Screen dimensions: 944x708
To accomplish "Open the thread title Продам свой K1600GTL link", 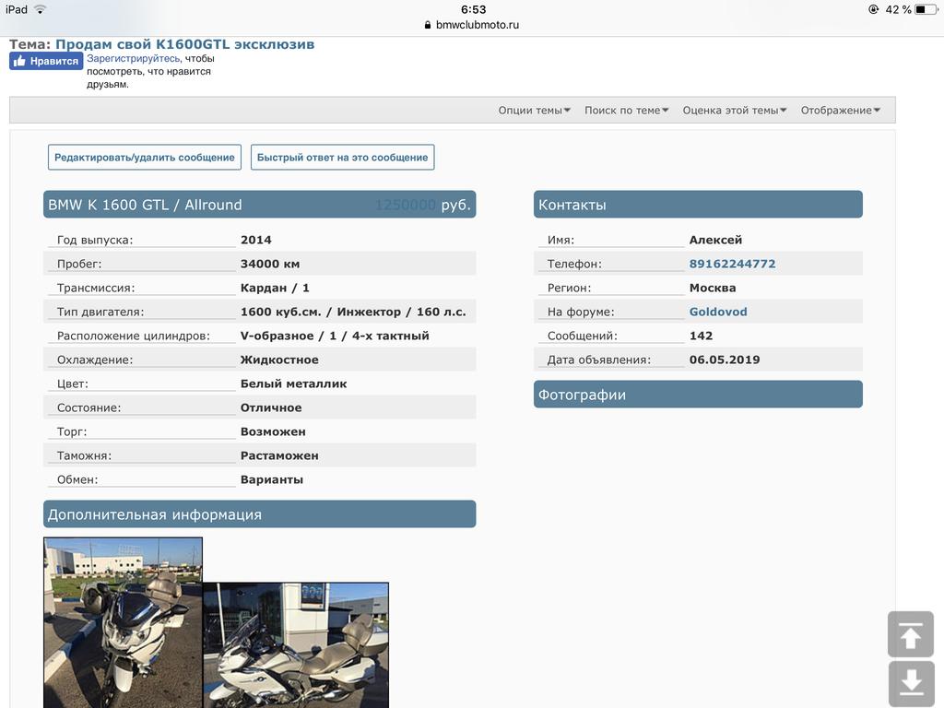I will pos(184,44).
